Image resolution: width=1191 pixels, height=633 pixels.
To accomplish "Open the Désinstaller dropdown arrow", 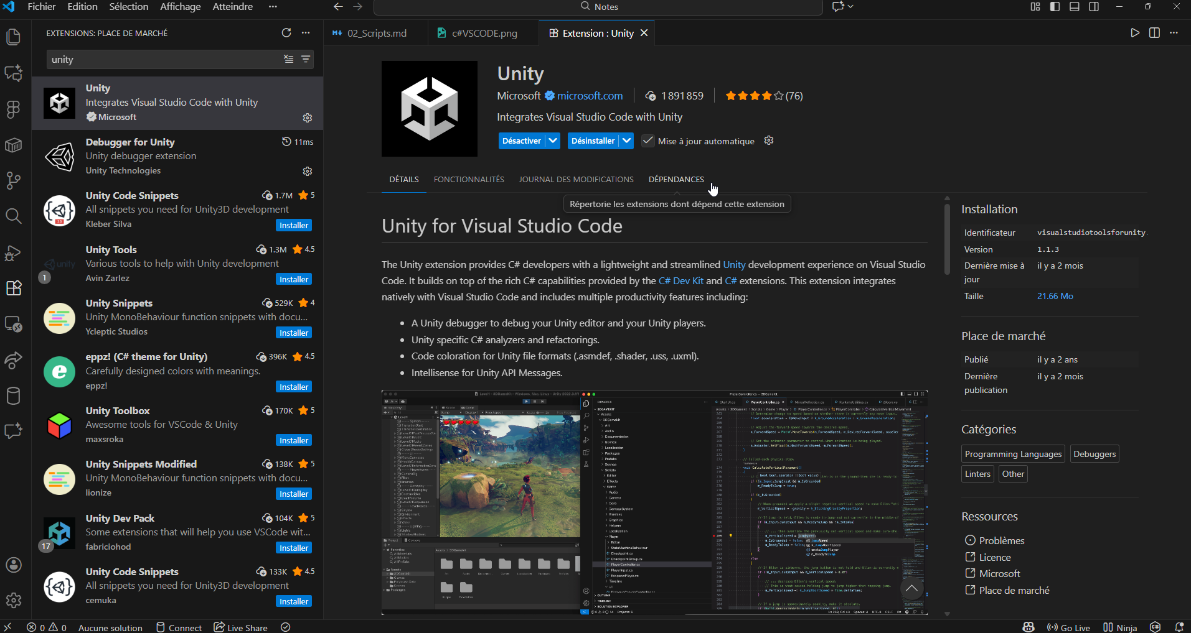I will tap(627, 141).
